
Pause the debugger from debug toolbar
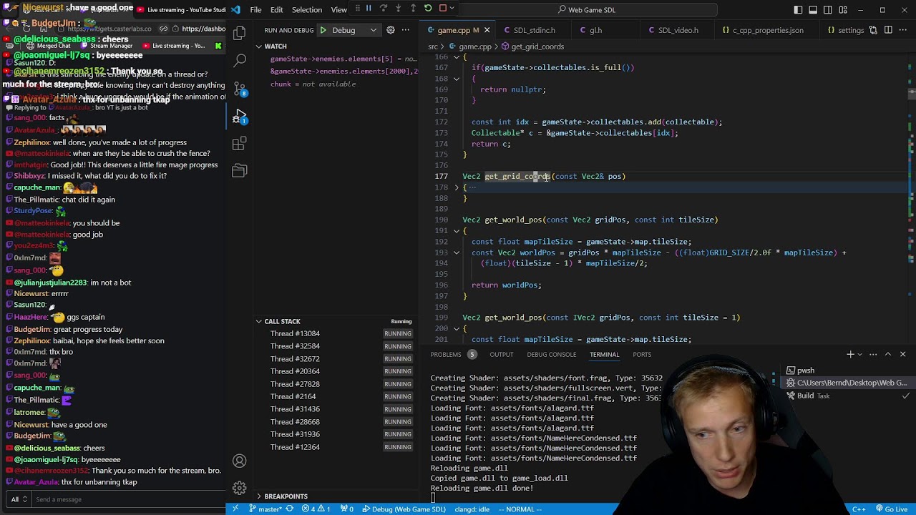click(x=369, y=9)
